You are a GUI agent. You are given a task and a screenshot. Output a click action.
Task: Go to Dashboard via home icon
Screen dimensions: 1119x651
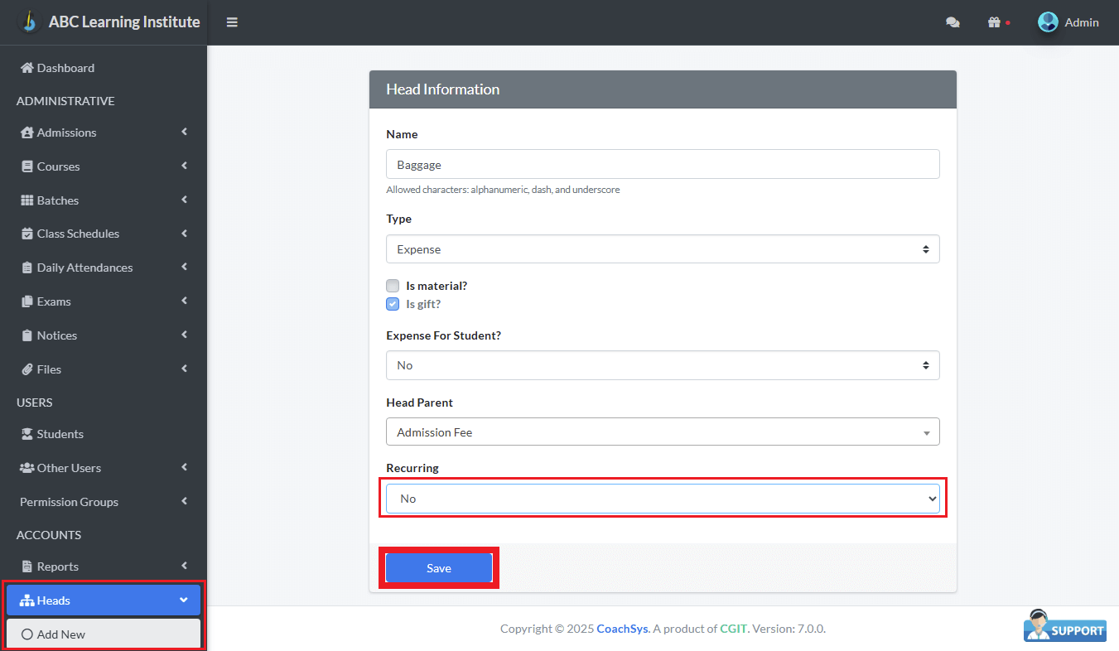click(27, 68)
